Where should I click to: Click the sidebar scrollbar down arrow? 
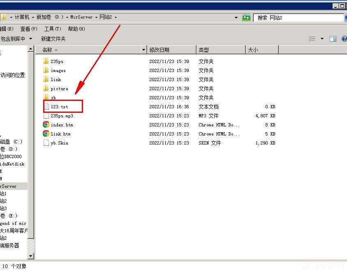[31, 256]
